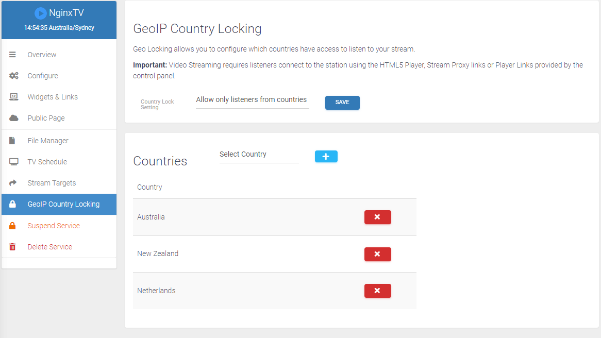The height and width of the screenshot is (338, 601).
Task: Click the Configure gears icon
Action: 13,76
